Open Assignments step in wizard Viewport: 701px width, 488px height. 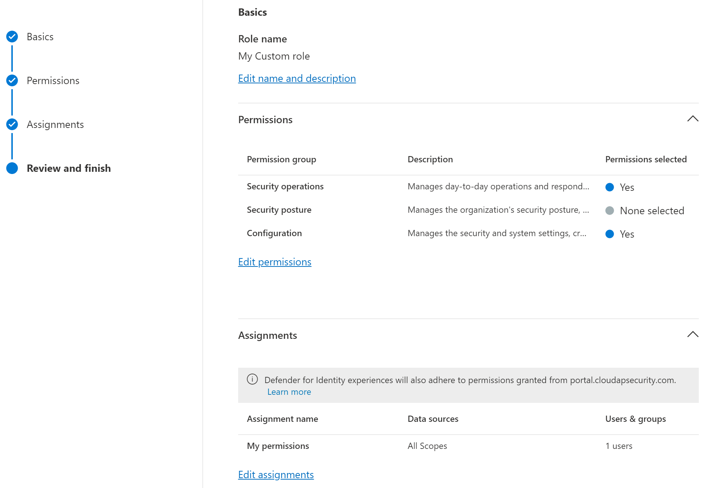pos(55,125)
